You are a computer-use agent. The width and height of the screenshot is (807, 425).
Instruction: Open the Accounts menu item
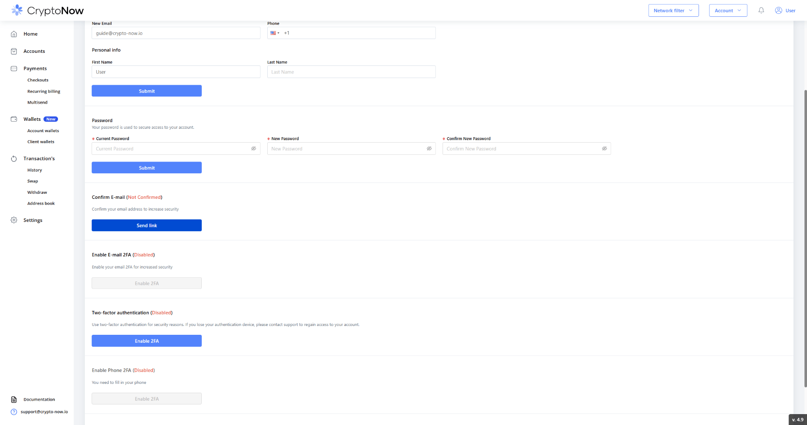pos(34,51)
